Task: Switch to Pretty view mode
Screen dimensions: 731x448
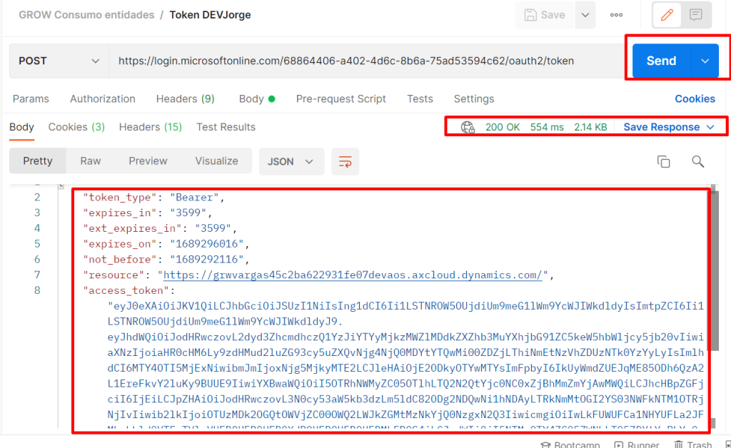Action: 38,161
